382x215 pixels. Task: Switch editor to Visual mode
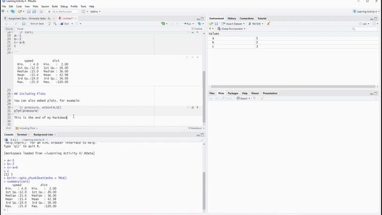20,29
